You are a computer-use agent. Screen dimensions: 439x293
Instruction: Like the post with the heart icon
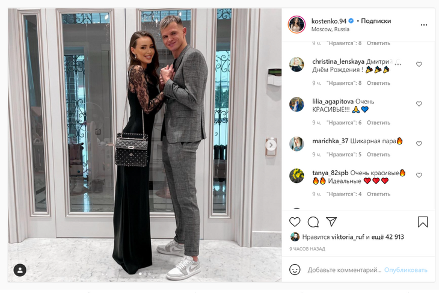click(x=295, y=222)
